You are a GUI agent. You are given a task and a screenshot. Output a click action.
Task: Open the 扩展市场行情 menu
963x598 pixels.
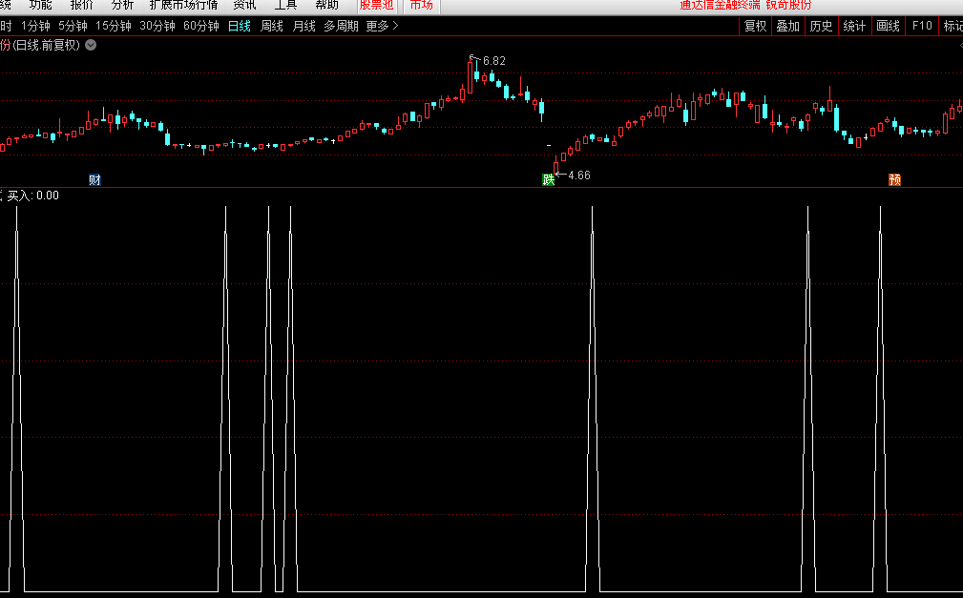(183, 5)
